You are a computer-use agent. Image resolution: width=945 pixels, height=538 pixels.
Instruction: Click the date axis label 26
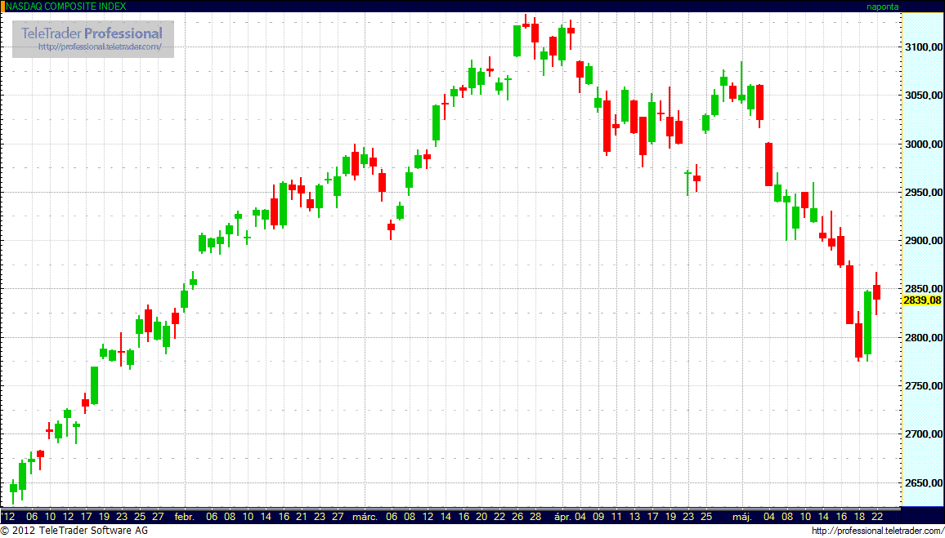(517, 516)
